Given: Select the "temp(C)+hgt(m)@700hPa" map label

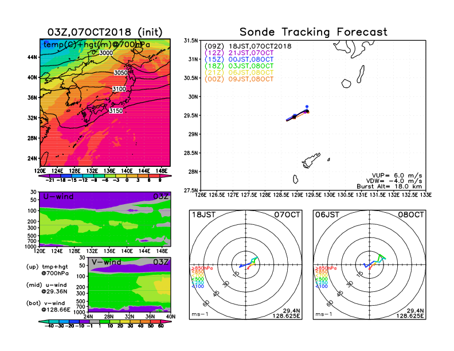Looking at the screenshot, I should [x=97, y=45].
